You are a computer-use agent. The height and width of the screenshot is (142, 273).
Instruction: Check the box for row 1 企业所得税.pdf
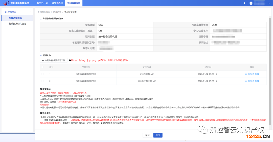42,74
